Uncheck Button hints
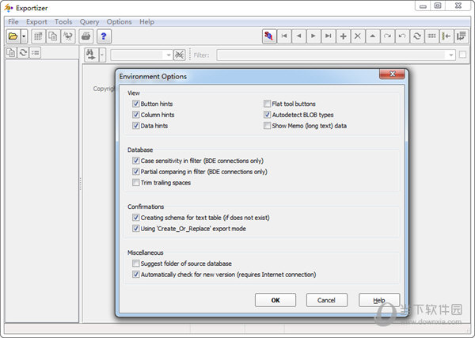Image resolution: width=475 pixels, height=338 pixels. point(135,104)
